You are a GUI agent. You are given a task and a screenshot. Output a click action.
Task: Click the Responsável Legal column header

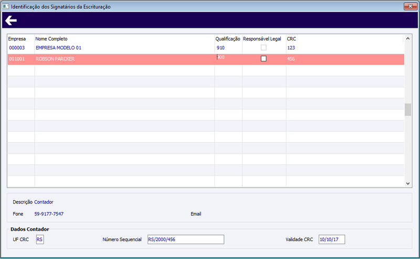coord(262,39)
